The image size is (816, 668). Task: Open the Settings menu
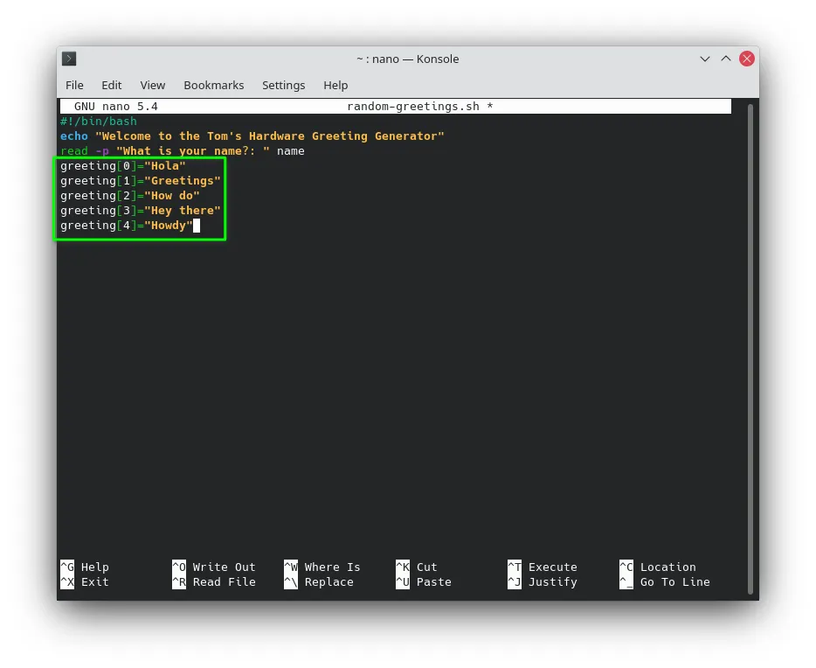tap(284, 85)
